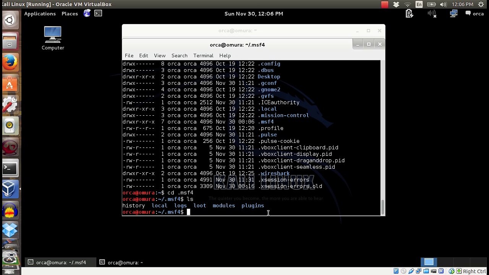Click the terminal prompt input line
Viewport: 489px width, 275px height.
tap(251, 212)
